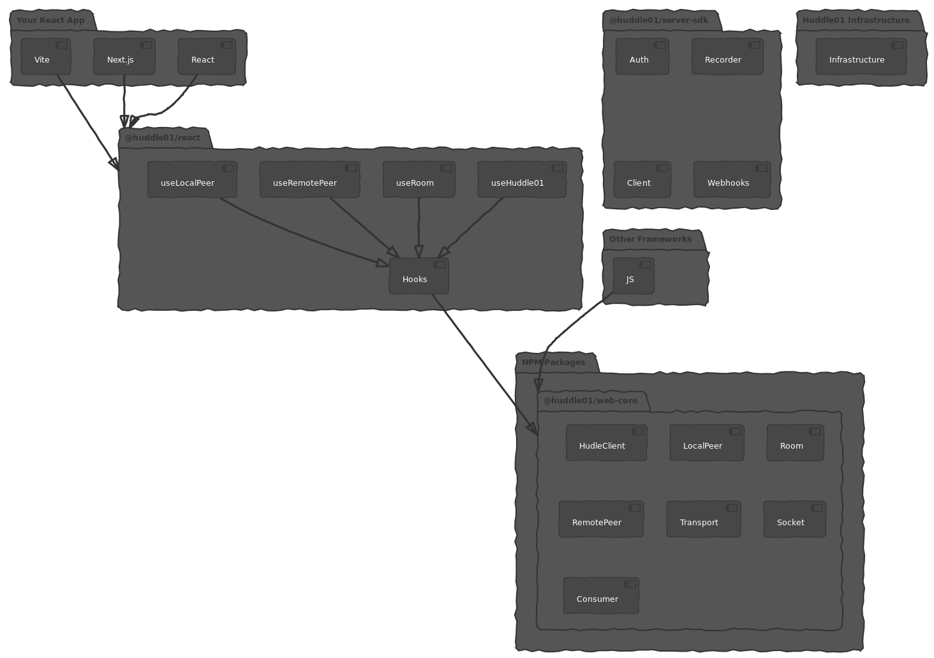Select the Next.js component box

[124, 56]
